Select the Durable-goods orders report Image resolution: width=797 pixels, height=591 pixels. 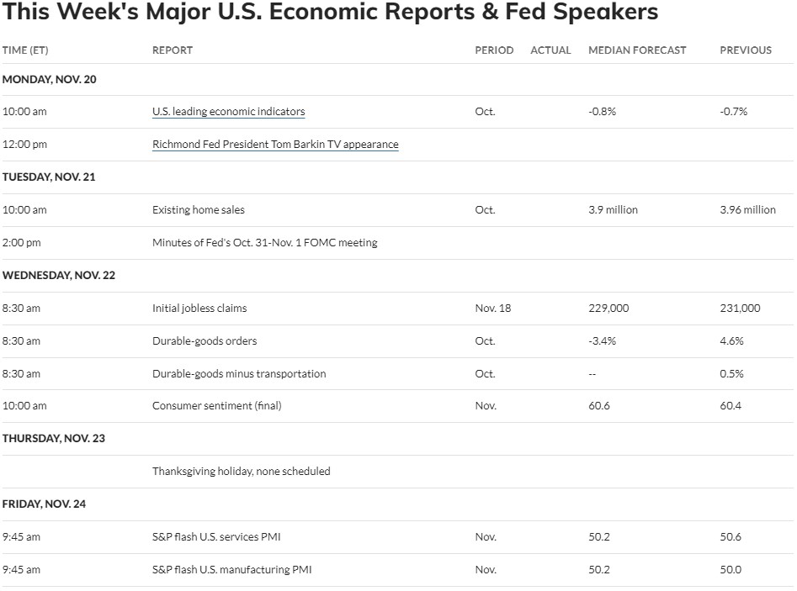[205, 340]
